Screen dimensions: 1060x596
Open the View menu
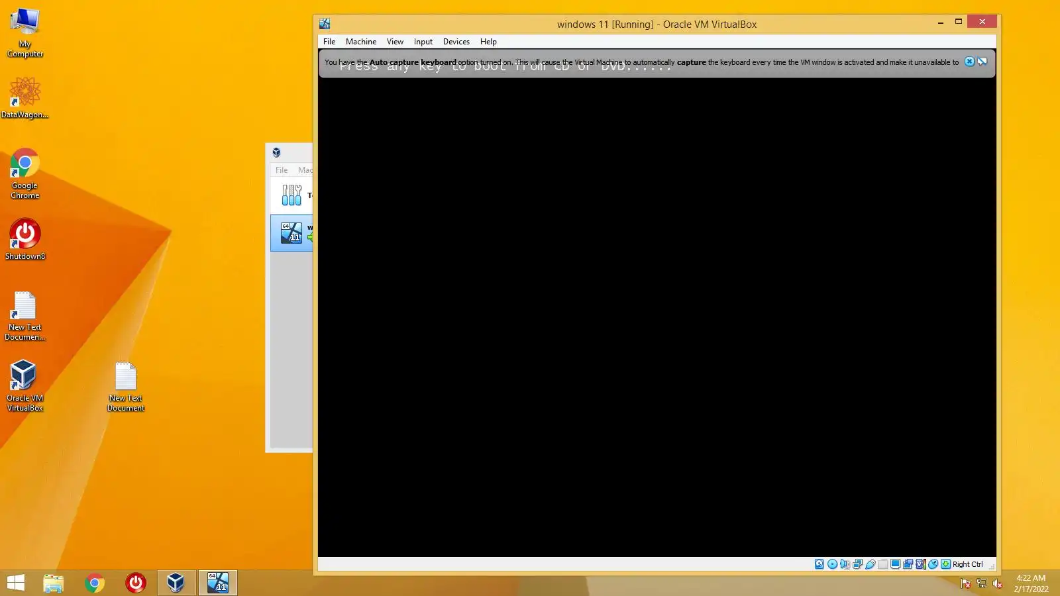[x=395, y=42]
